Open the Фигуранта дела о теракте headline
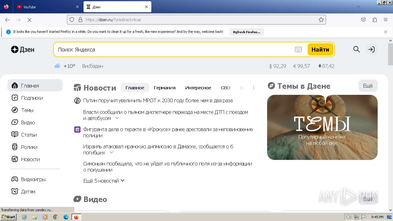The image size is (393, 221). pos(168,132)
